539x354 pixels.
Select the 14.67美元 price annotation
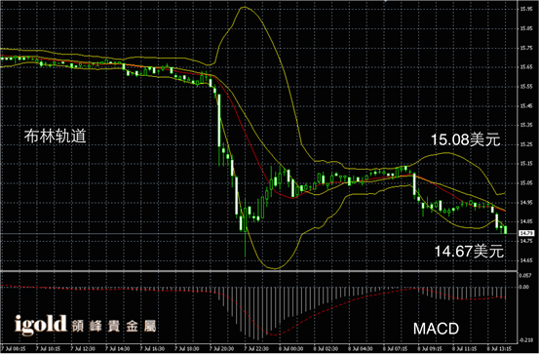coord(469,252)
